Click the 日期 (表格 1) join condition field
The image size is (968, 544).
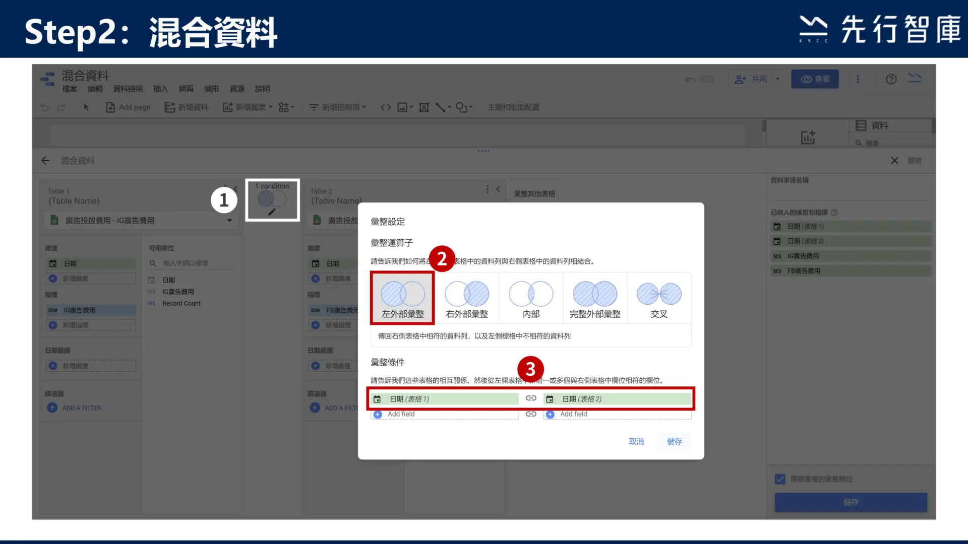[x=445, y=399]
